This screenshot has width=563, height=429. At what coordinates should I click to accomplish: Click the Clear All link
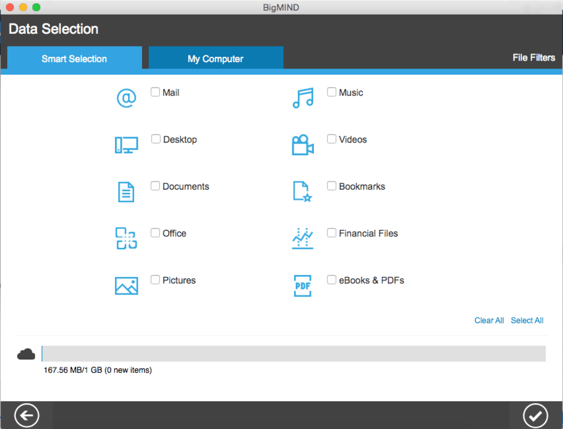(489, 321)
